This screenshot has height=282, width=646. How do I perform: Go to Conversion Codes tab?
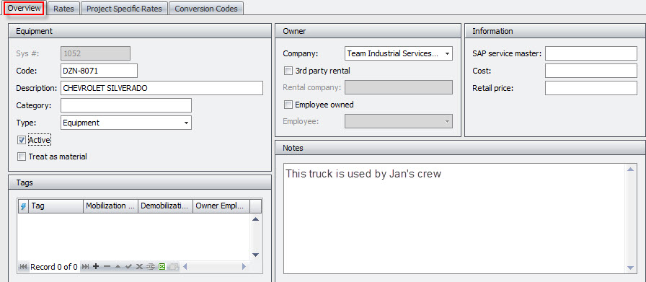point(206,9)
